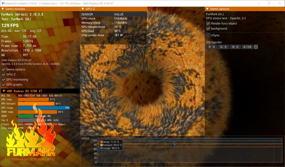285x167 pixels.
Task: Click the Frame time 7.759 ms value
Action: (x=30, y=46)
